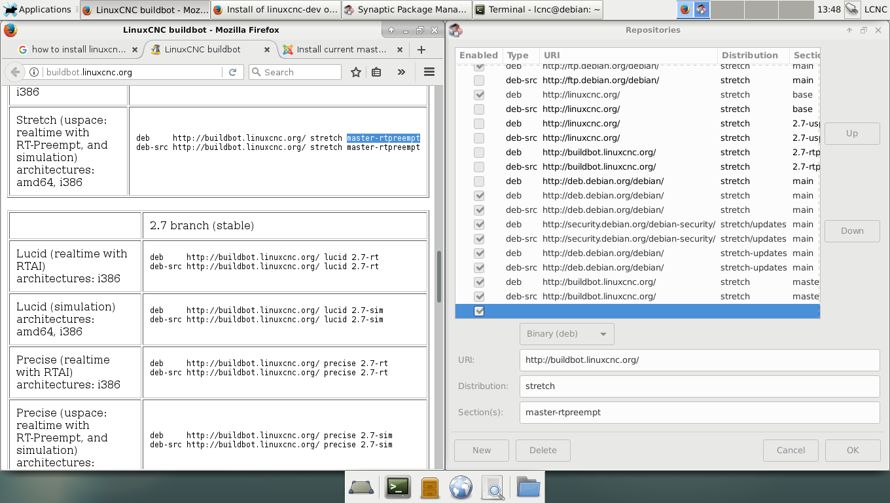
Task: Click Firefox page vertical scrollbar thumb
Action: 438,275
